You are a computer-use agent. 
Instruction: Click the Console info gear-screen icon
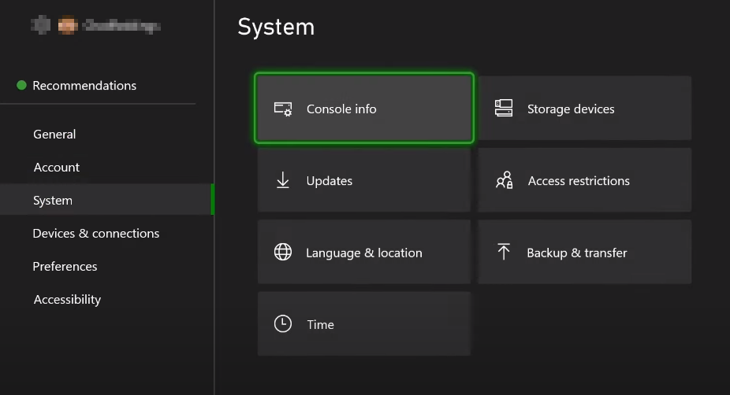(283, 109)
